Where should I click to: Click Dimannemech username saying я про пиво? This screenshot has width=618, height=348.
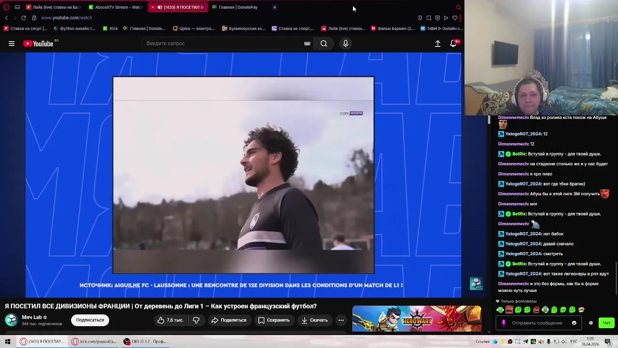[513, 174]
